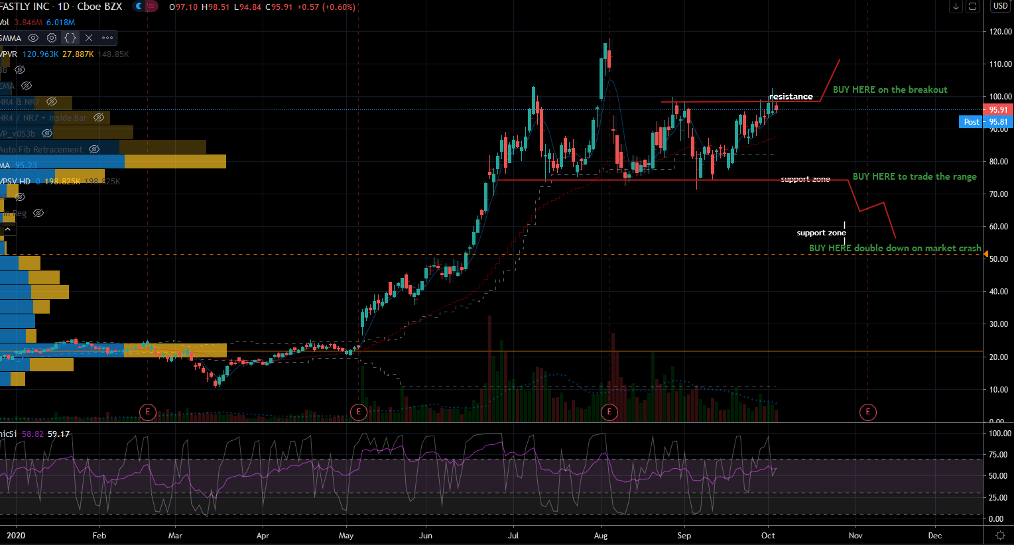Click the earnings marker in early May
This screenshot has height=545, width=1014.
coord(359,412)
